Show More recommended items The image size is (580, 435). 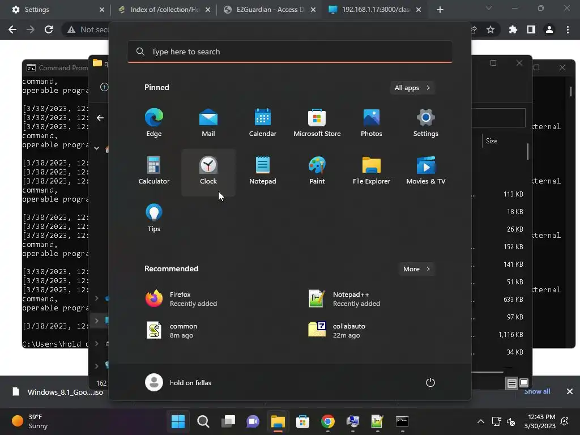pyautogui.click(x=416, y=269)
